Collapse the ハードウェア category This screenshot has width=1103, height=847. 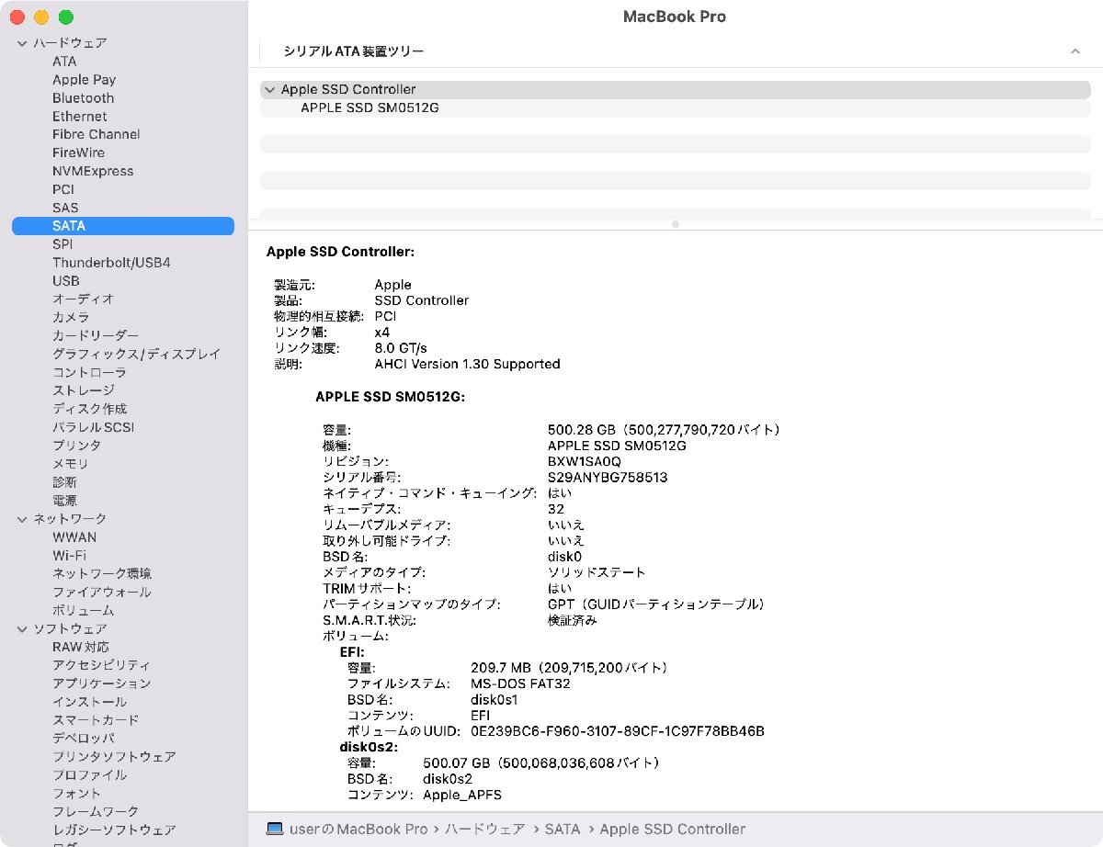point(21,42)
